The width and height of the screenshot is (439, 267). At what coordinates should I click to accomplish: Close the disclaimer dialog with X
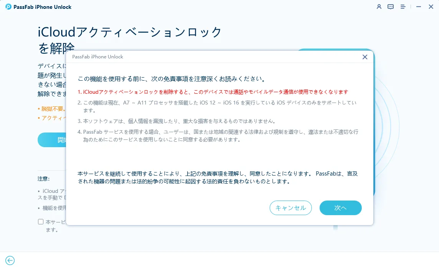click(x=365, y=57)
